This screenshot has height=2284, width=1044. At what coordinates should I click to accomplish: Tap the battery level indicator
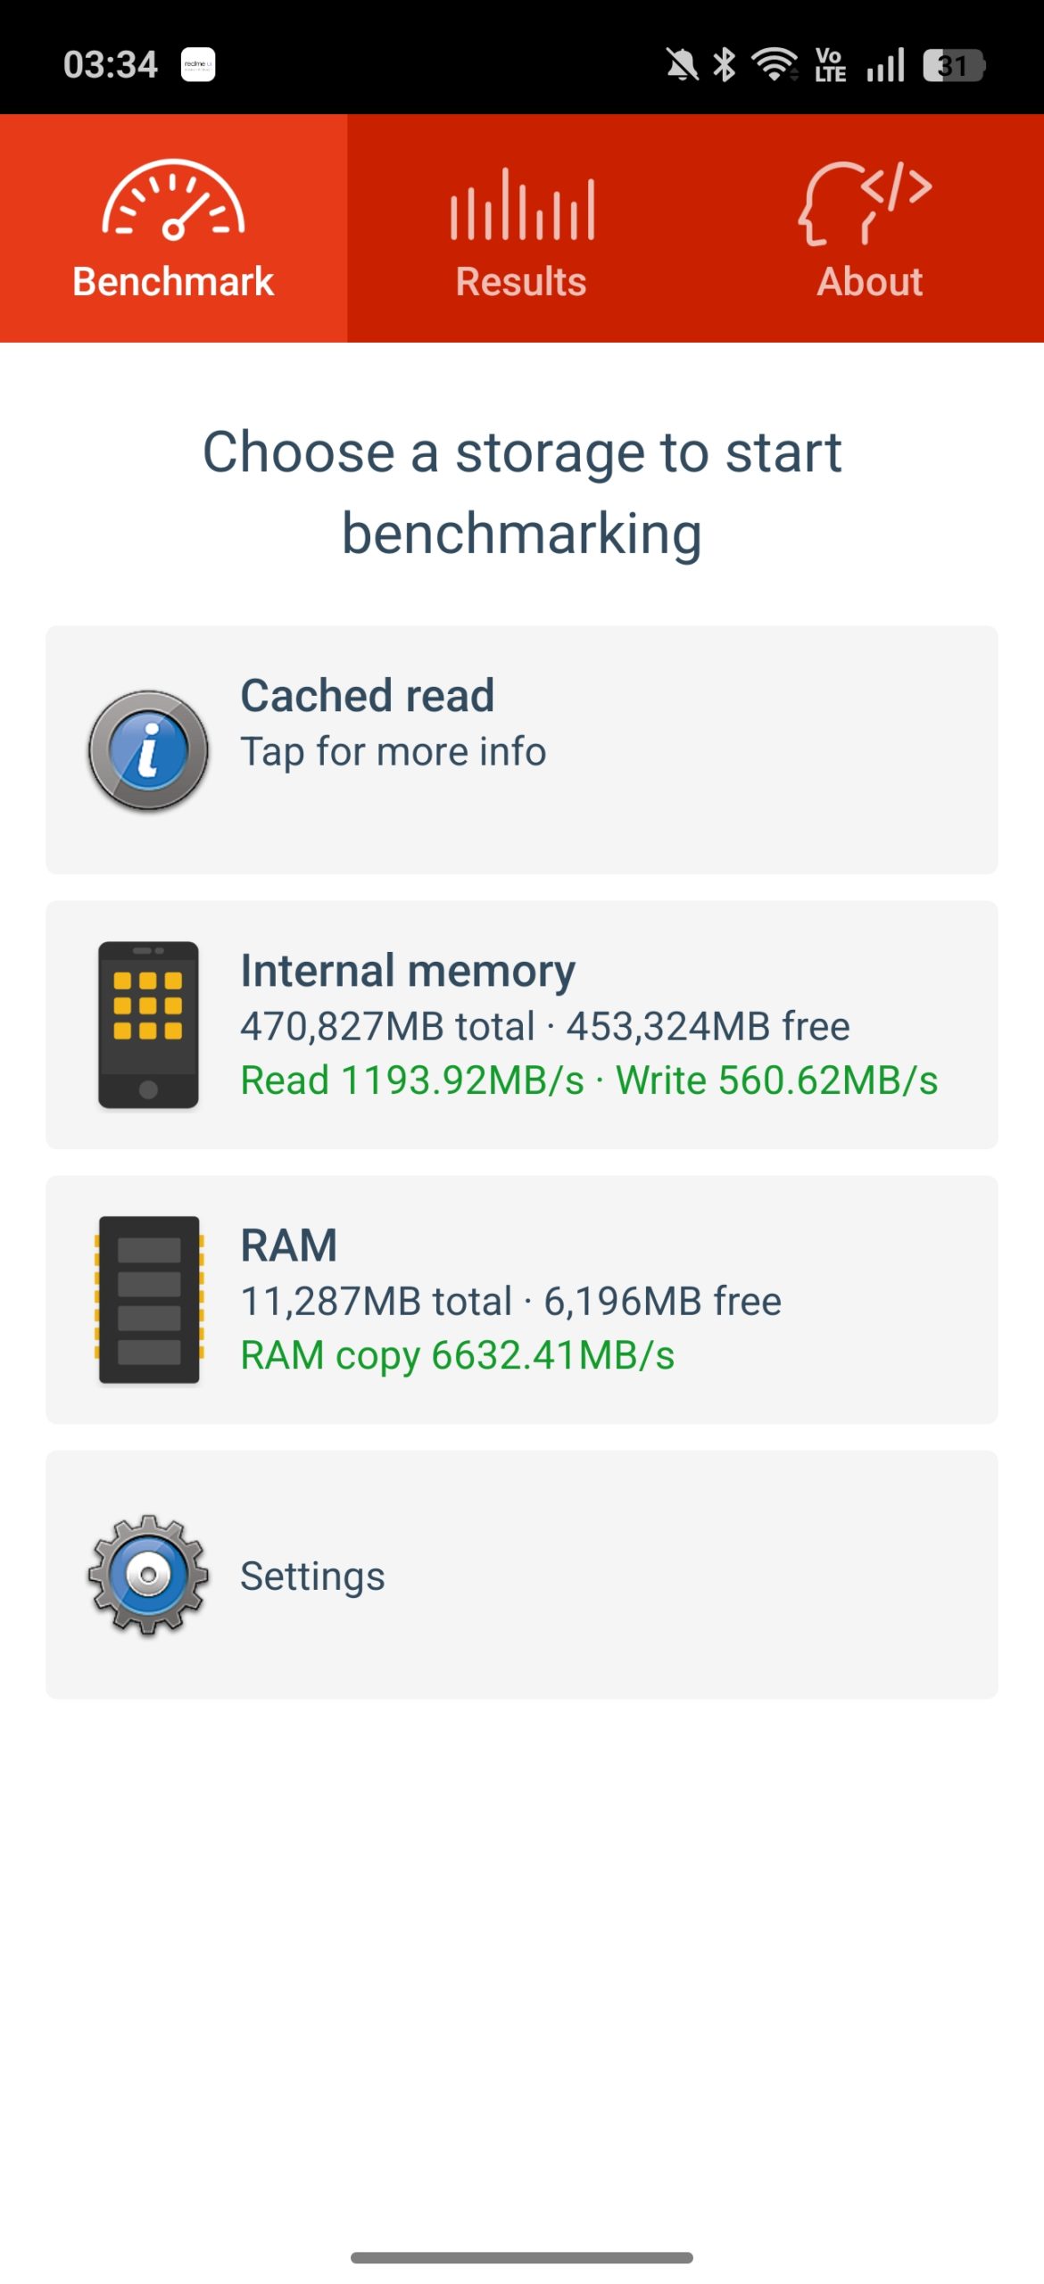(954, 65)
